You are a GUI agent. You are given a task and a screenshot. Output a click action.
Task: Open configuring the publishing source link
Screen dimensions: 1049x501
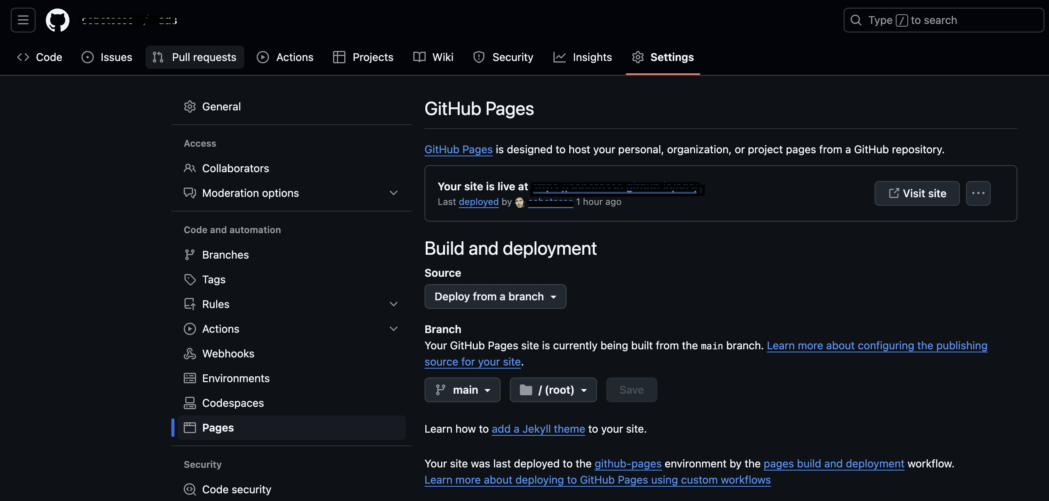[x=877, y=346]
